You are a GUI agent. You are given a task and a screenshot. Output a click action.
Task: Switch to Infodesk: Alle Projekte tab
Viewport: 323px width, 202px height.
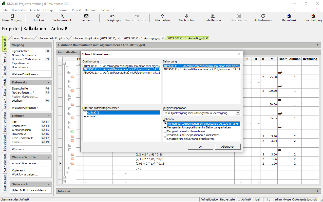coord(51,38)
